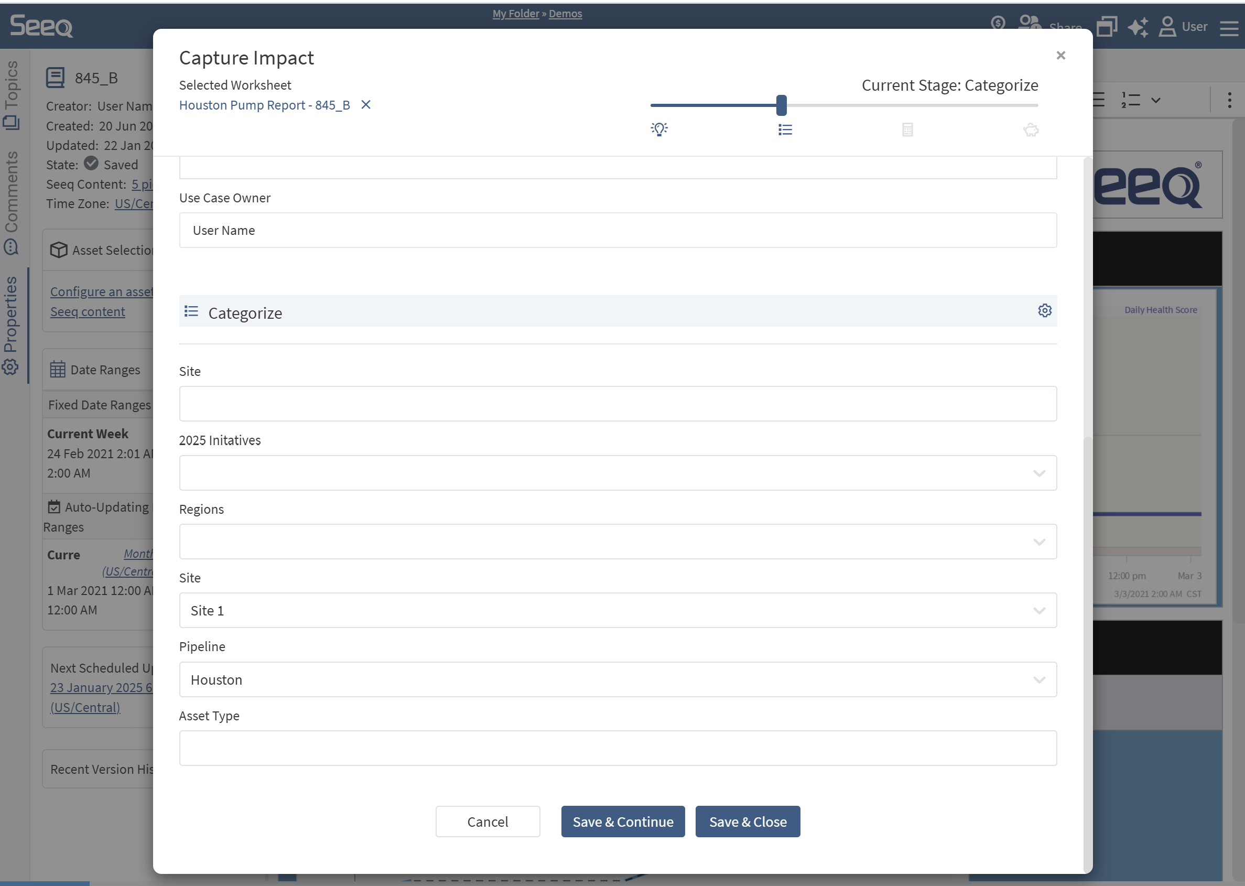1245x886 pixels.
Task: Click the Cancel button
Action: 487,822
